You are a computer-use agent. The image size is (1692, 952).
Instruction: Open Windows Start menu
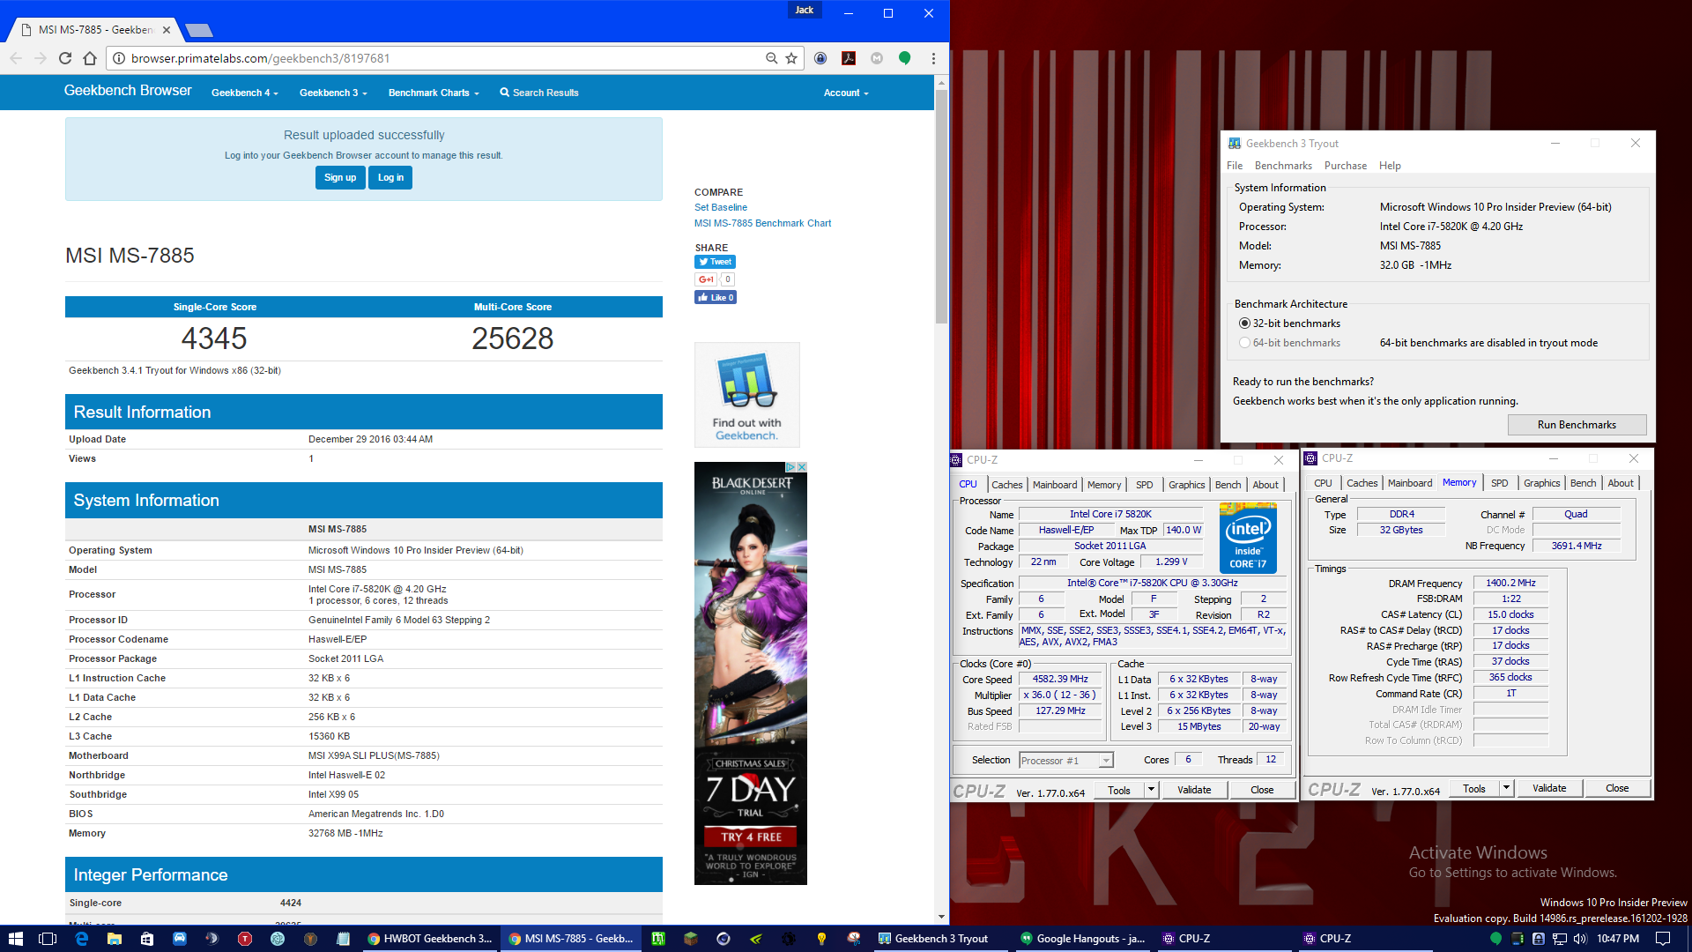(x=16, y=939)
